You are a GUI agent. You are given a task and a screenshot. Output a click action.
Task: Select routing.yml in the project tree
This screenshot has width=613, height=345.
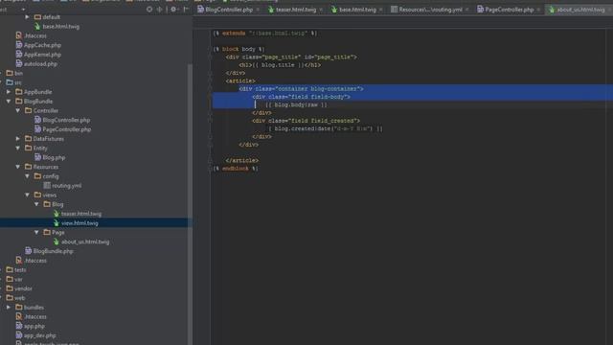[x=66, y=186]
